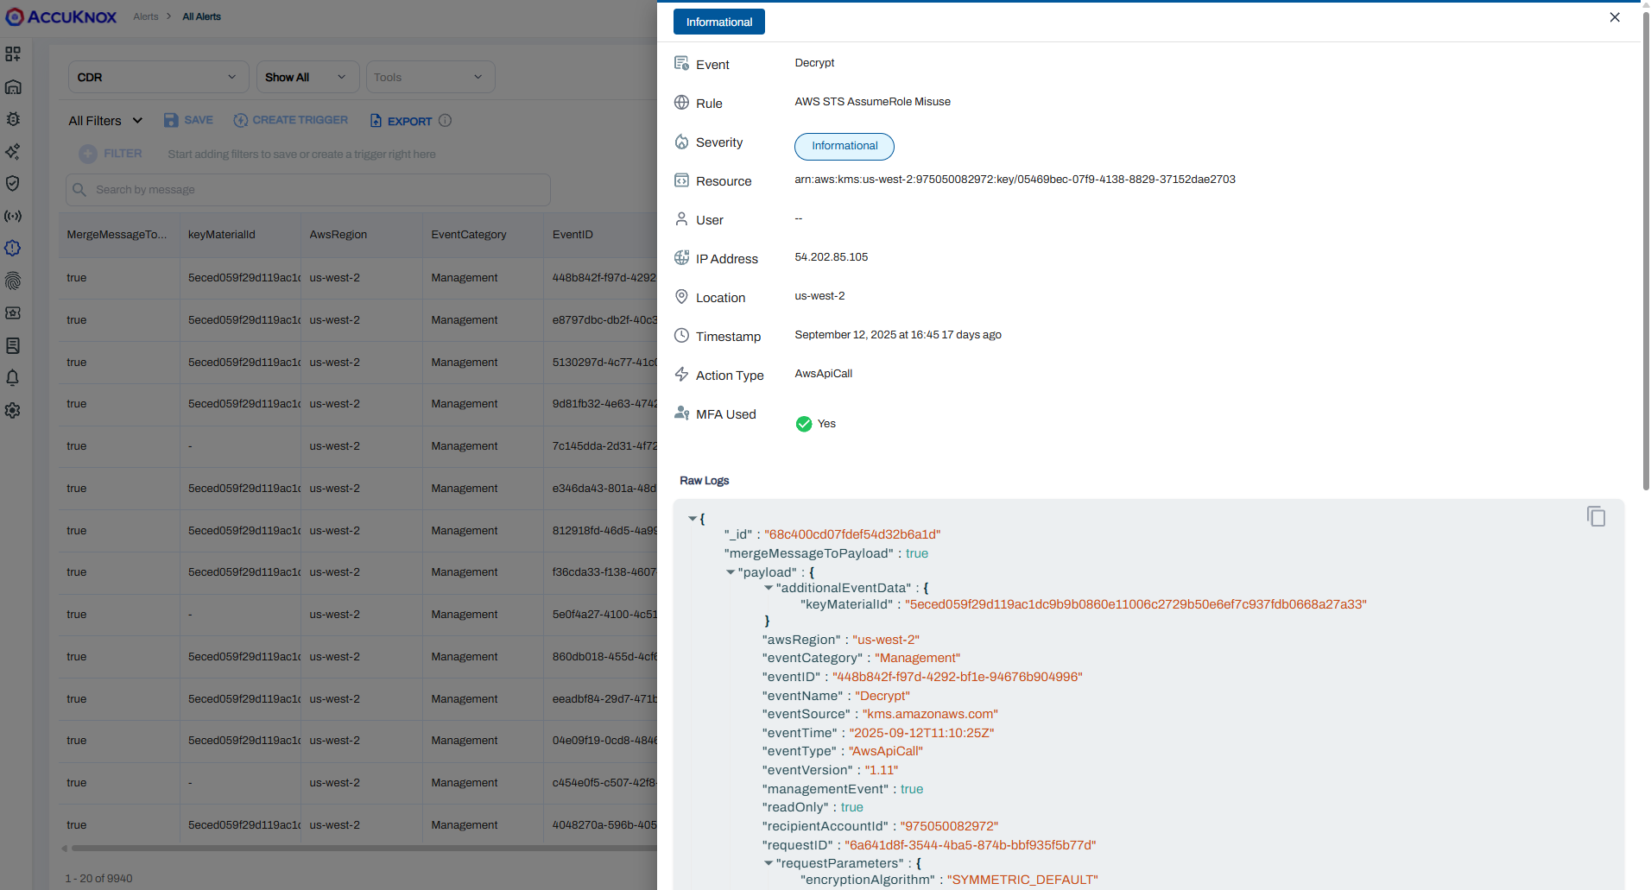Click the AccuKnox logo

[x=61, y=16]
